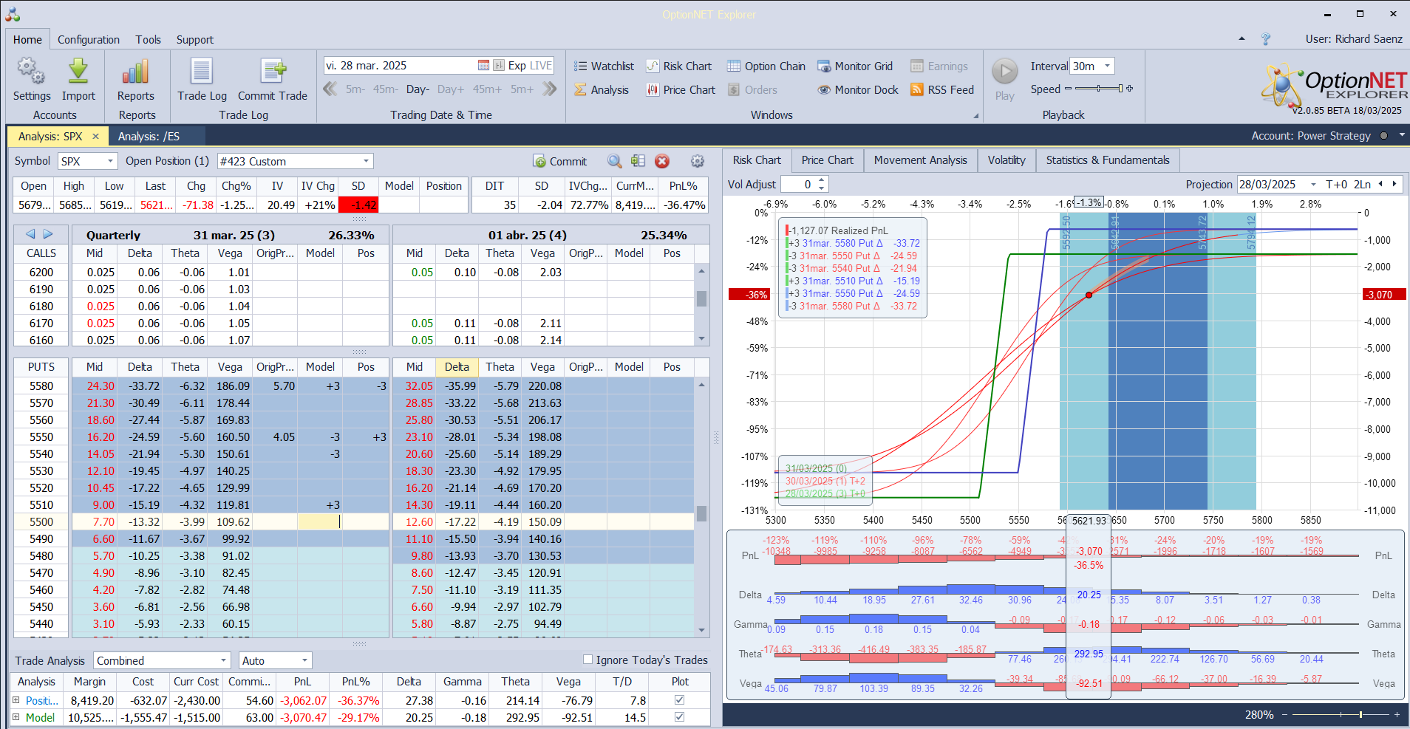1410x729 pixels.
Task: Go to next expiration with right arrow
Action: click(x=48, y=234)
